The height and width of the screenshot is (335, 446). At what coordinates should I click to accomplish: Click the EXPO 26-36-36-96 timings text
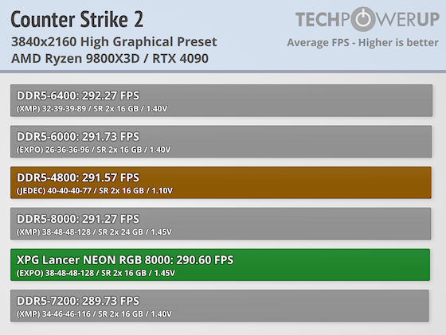pyautogui.click(x=94, y=150)
